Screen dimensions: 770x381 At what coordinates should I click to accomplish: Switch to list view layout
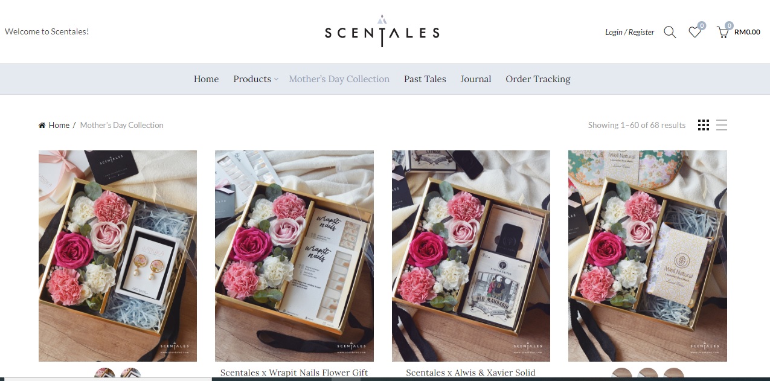(x=722, y=125)
